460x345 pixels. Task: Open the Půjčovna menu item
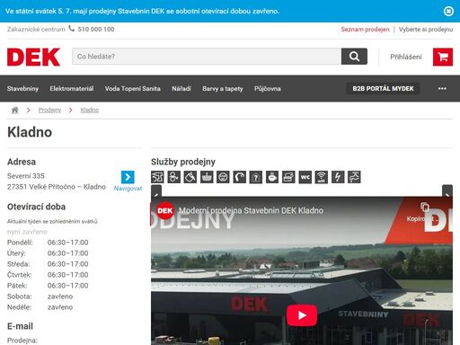click(x=268, y=89)
